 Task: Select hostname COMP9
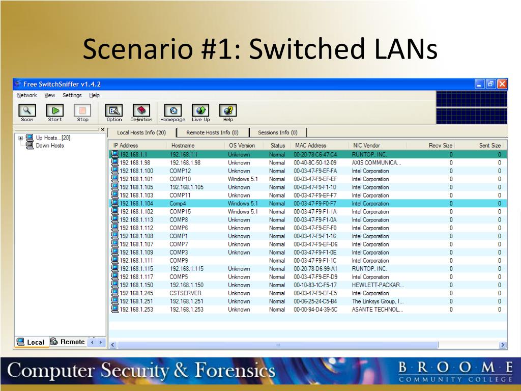pos(179,260)
